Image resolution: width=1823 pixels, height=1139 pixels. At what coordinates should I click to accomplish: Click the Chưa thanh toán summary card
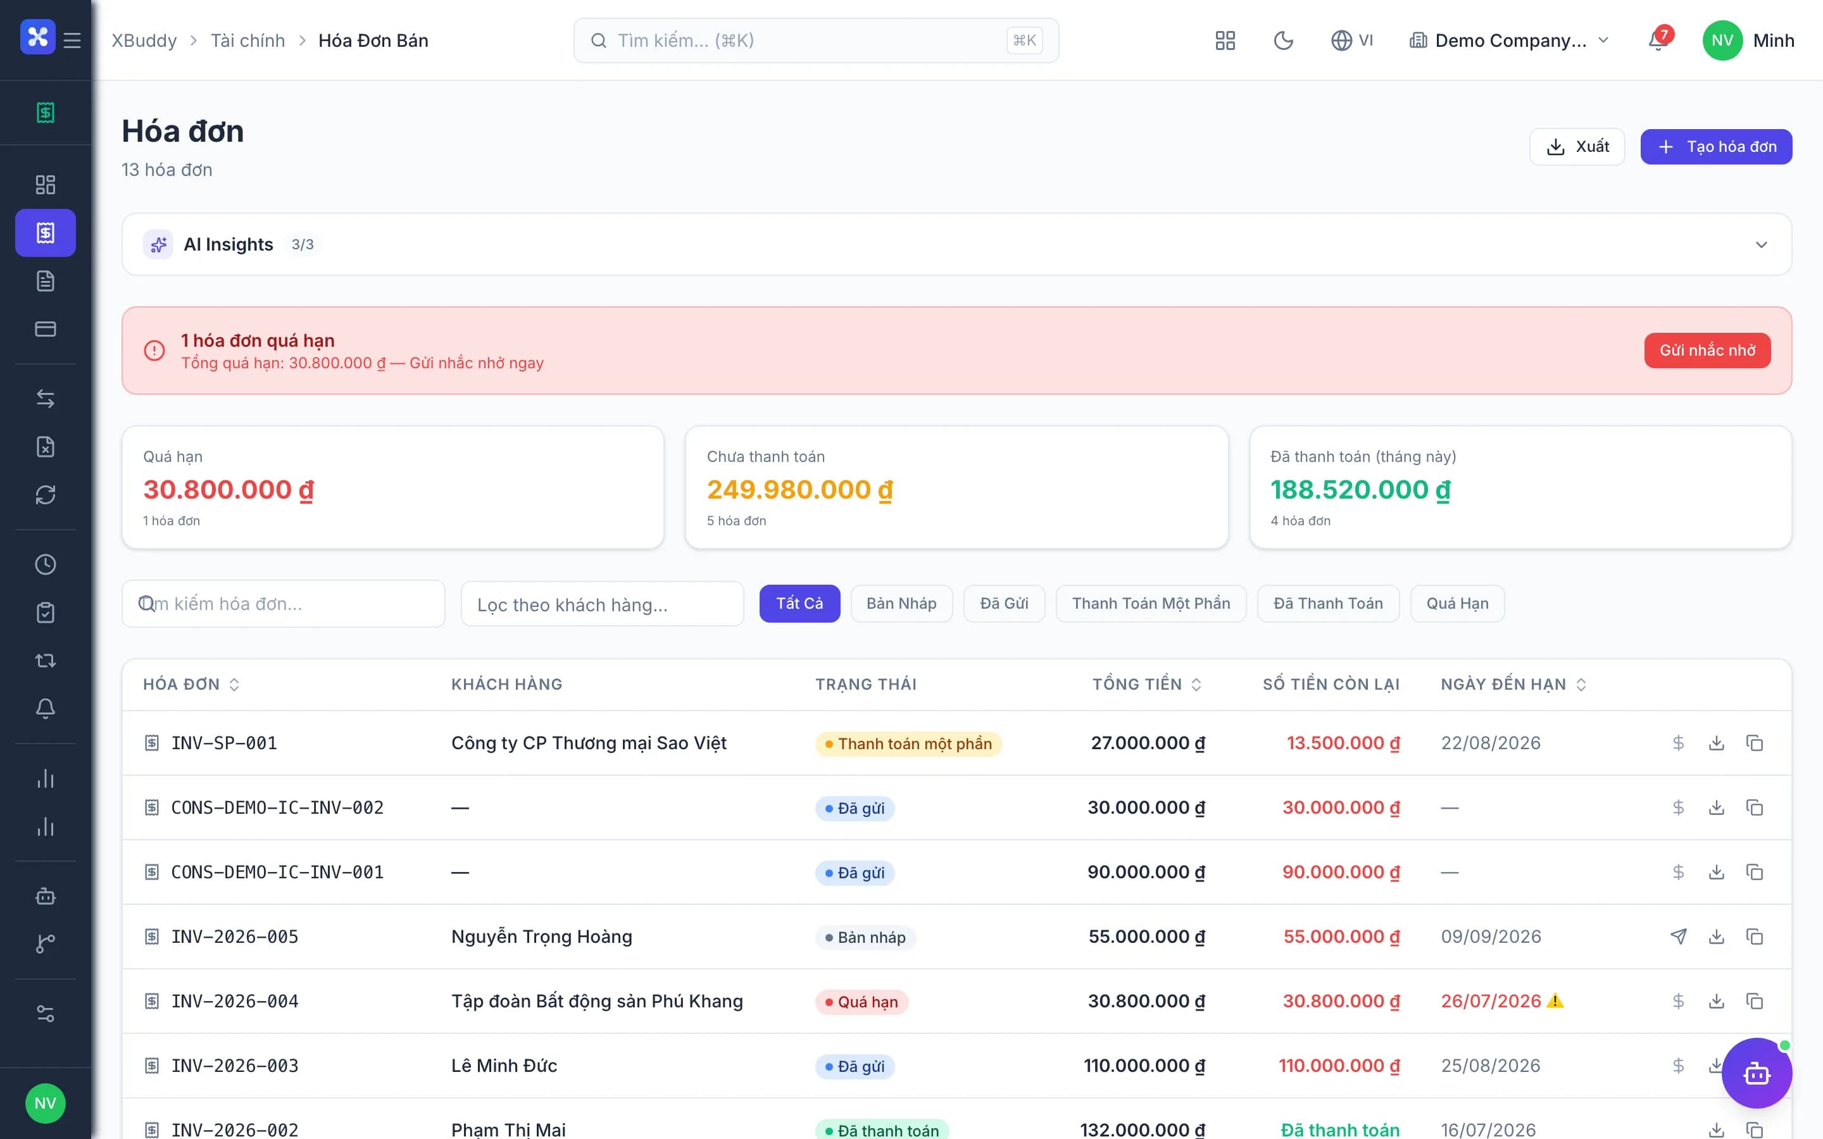(x=956, y=487)
